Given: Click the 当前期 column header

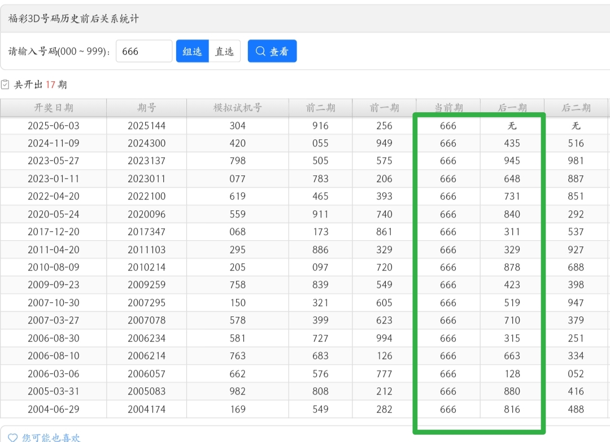Looking at the screenshot, I should [448, 108].
